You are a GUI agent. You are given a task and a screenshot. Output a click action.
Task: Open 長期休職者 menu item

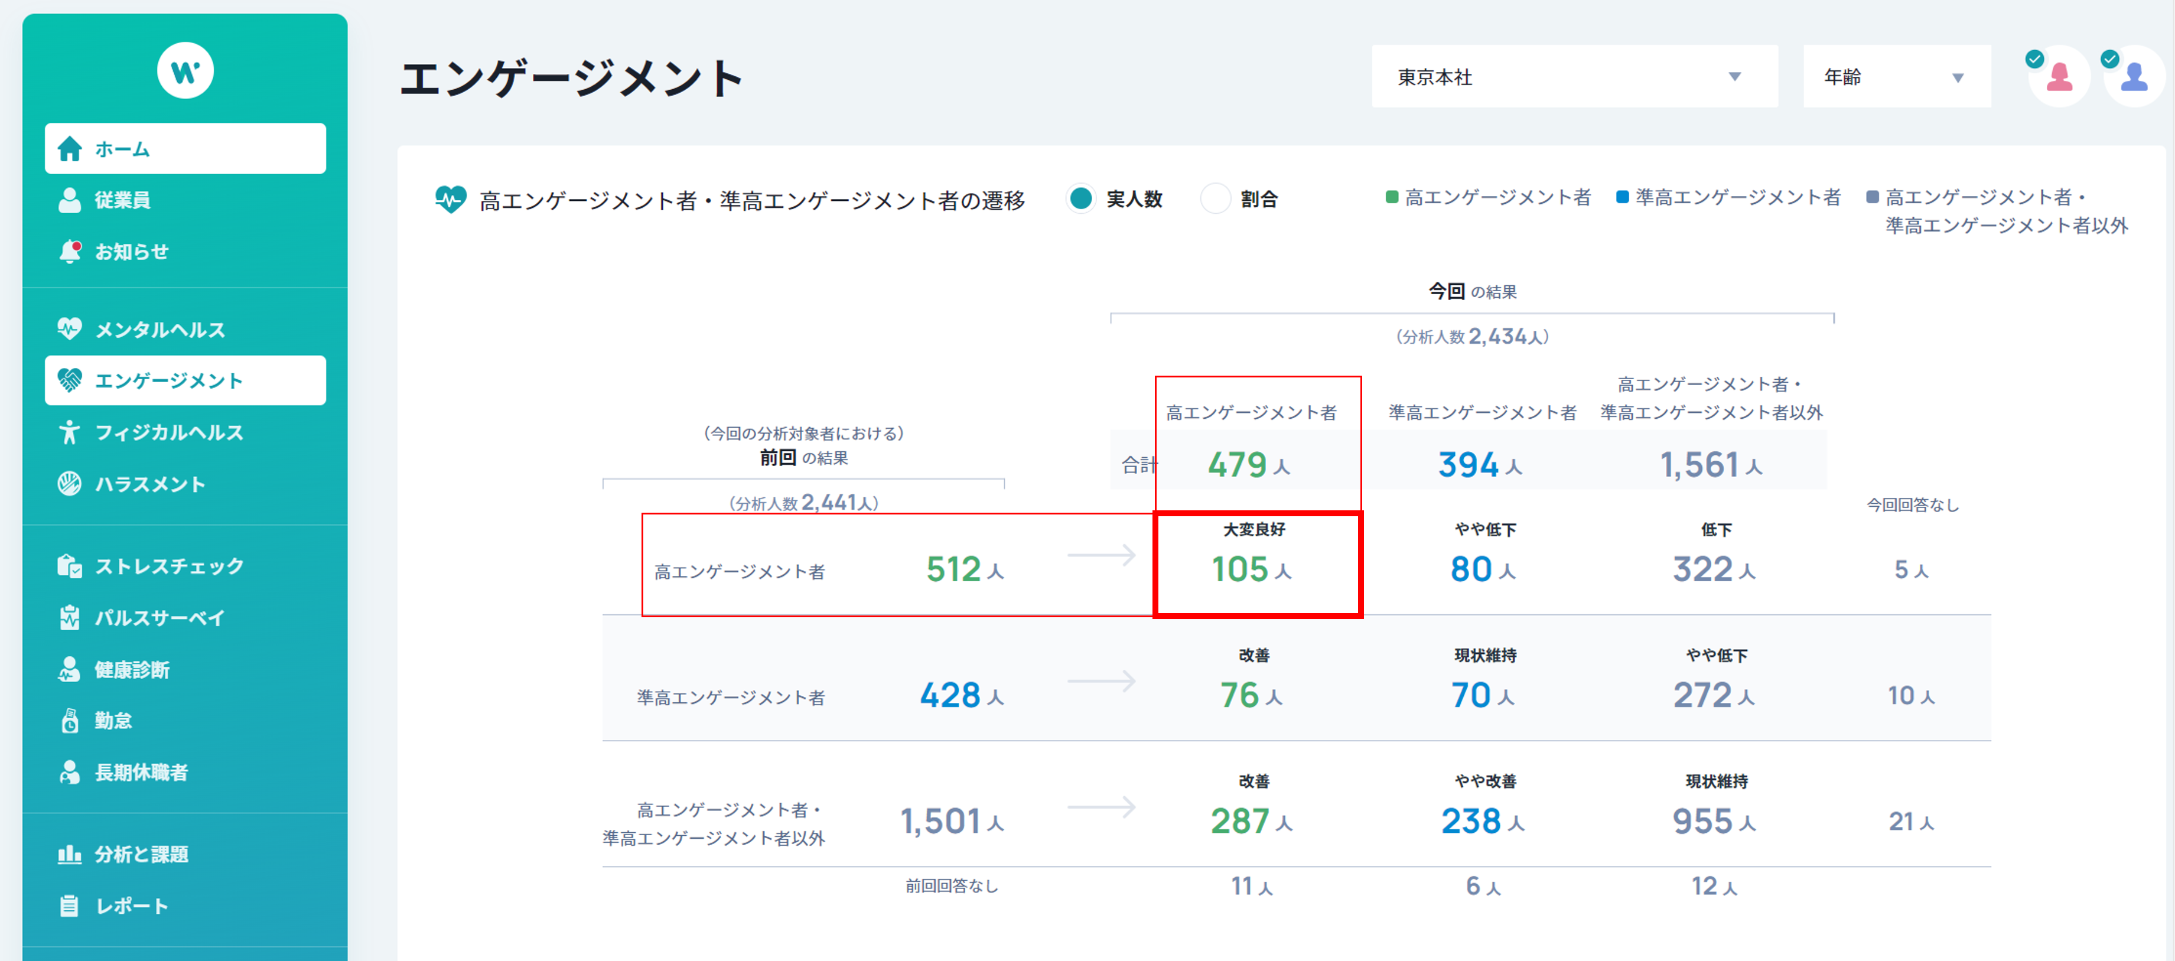point(185,773)
